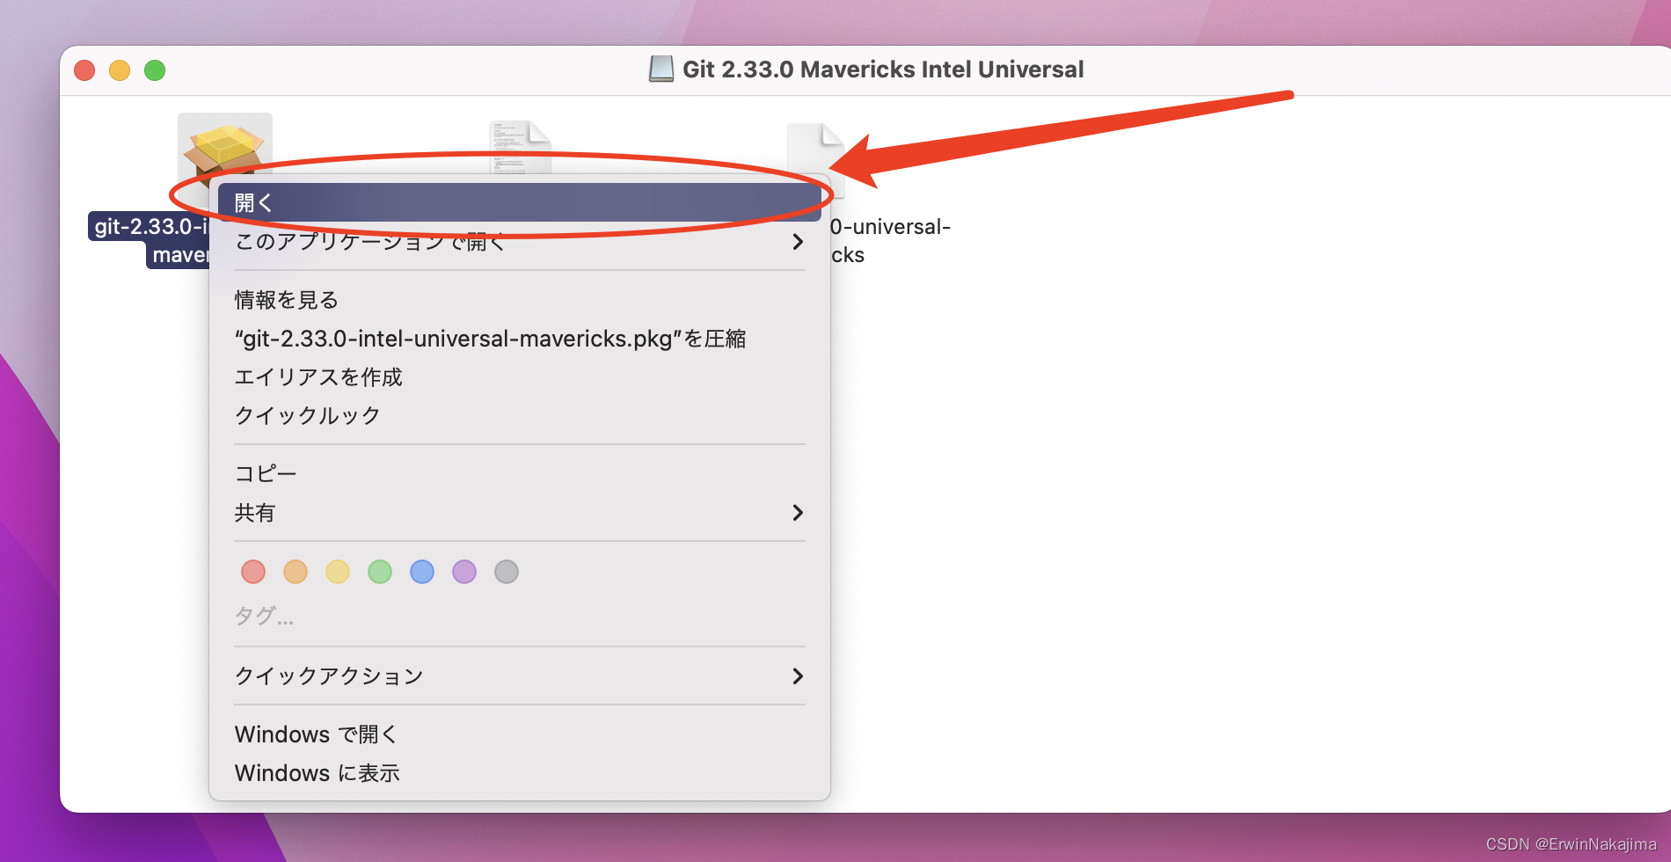
Task: Click the git-2.33.0 pkg file name label
Action: pyautogui.click(x=150, y=240)
